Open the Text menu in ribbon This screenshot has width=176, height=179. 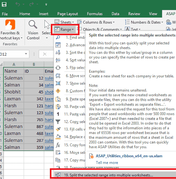tap(132, 29)
